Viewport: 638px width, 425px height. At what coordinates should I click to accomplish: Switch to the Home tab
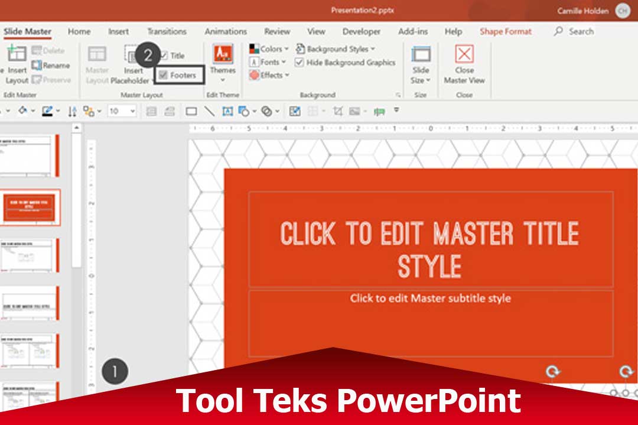pyautogui.click(x=79, y=31)
